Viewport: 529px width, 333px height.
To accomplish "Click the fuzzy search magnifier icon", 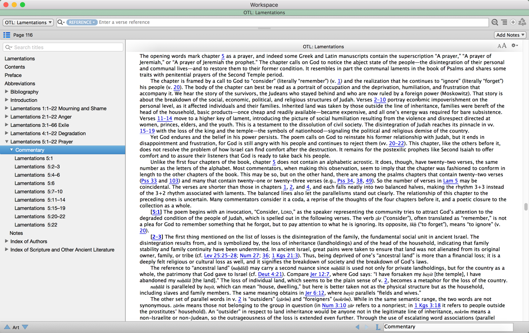I will click(495, 22).
